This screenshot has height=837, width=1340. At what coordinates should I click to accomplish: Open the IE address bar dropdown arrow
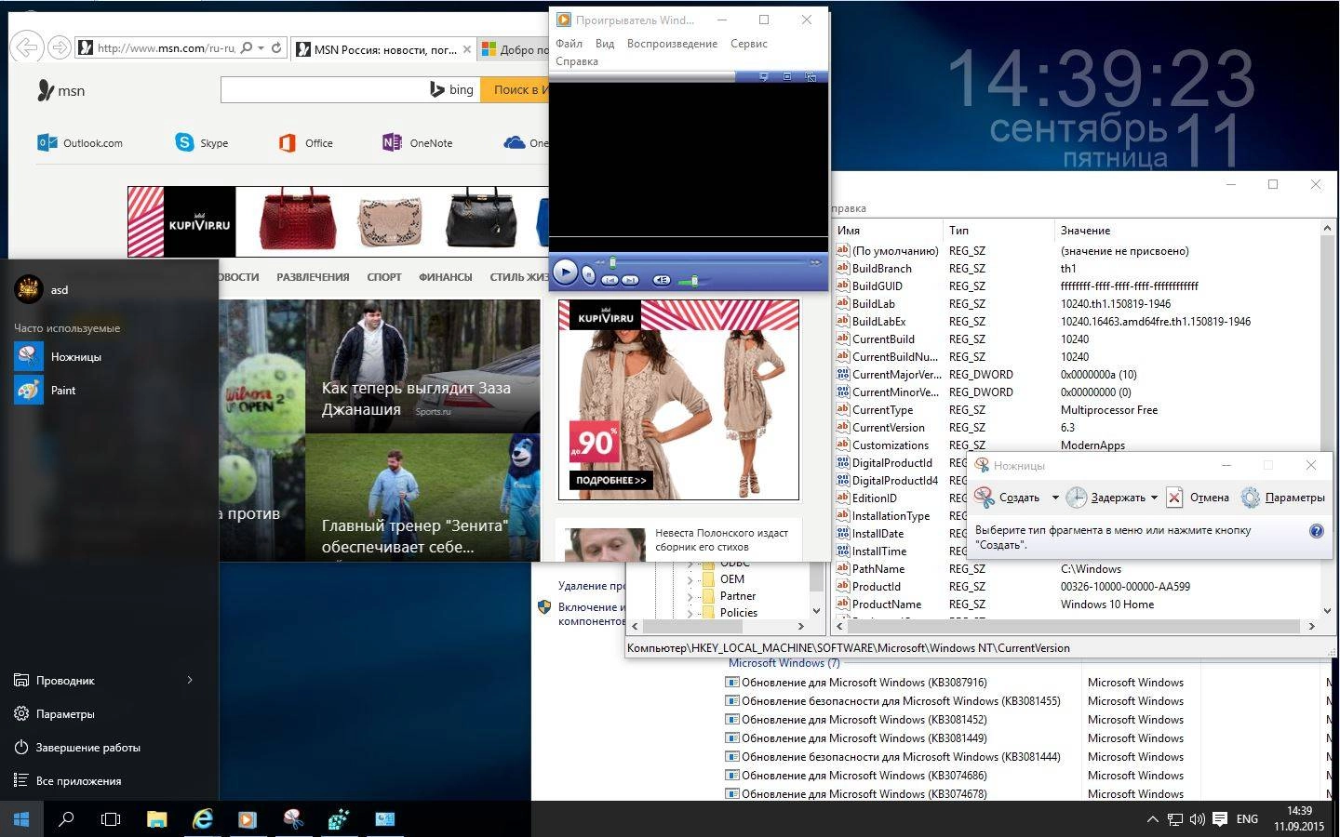[261, 47]
